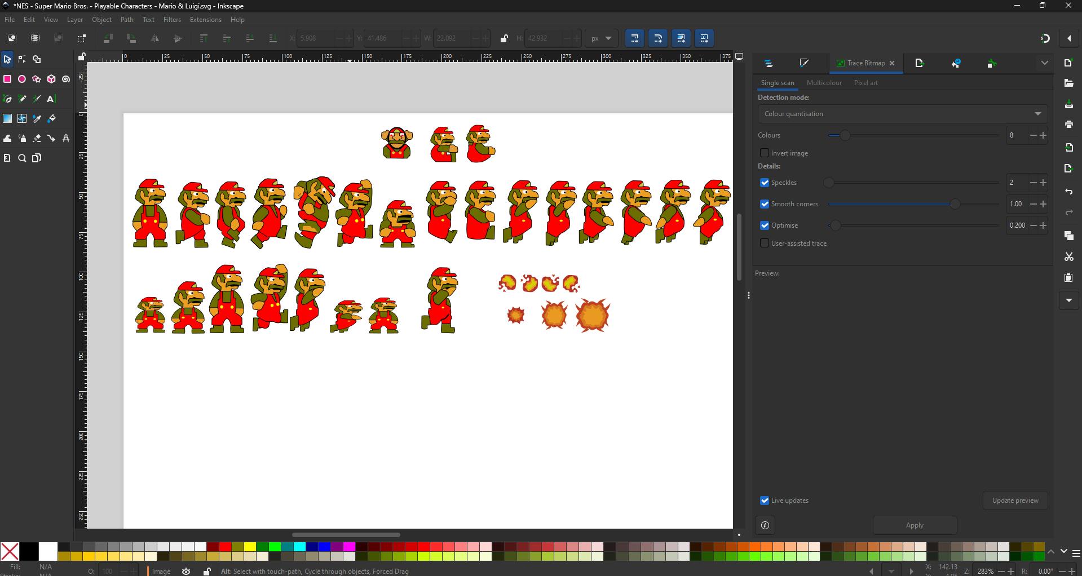Click the Trace Bitmap info button
This screenshot has height=576, width=1082.
tap(765, 525)
